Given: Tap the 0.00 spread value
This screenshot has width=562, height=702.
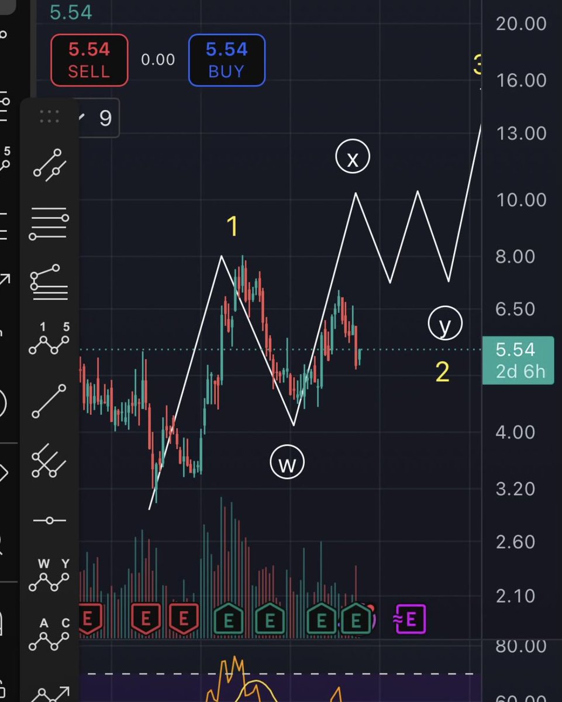Looking at the screenshot, I should (x=158, y=60).
